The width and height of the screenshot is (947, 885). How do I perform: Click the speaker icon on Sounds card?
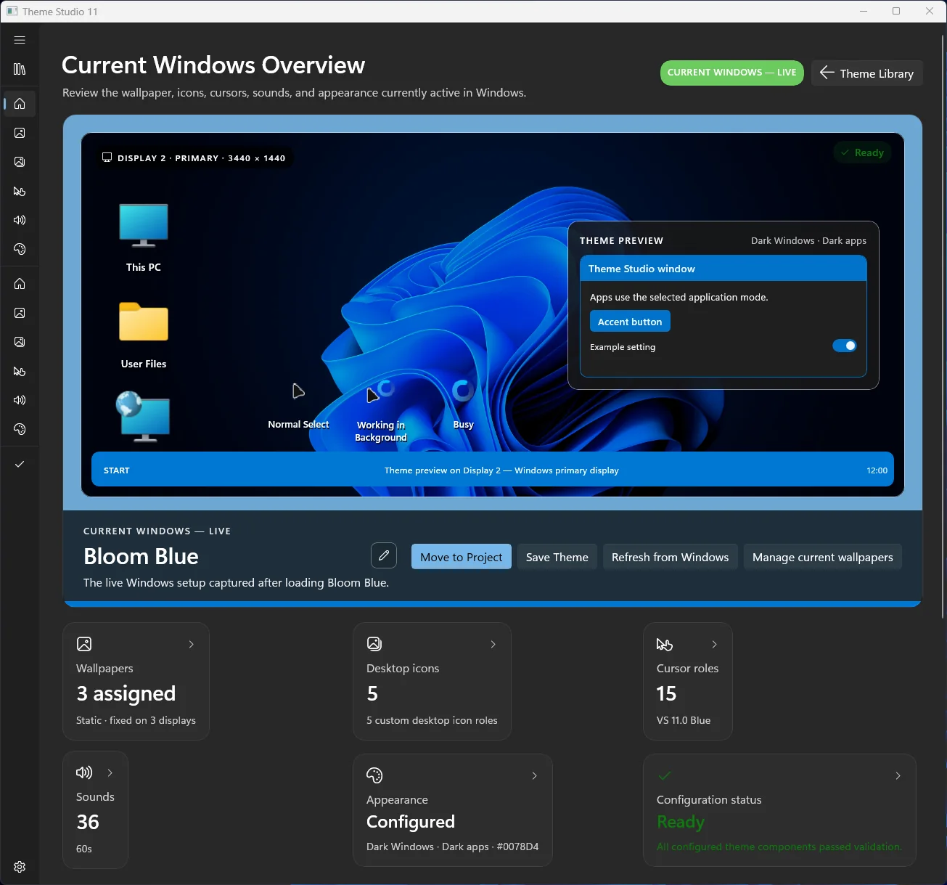point(84,772)
